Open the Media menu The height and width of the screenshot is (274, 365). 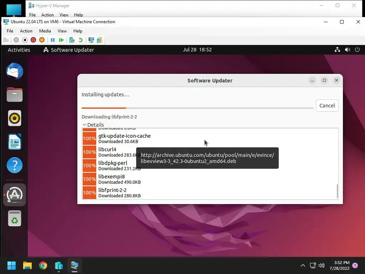45,31
